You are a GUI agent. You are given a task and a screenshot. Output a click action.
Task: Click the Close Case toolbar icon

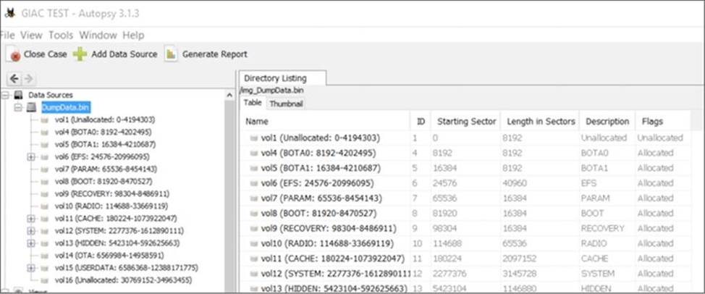point(13,54)
